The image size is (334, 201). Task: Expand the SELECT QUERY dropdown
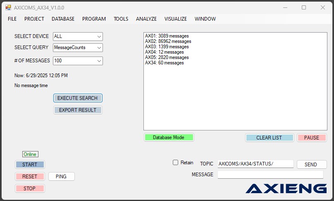(78, 47)
